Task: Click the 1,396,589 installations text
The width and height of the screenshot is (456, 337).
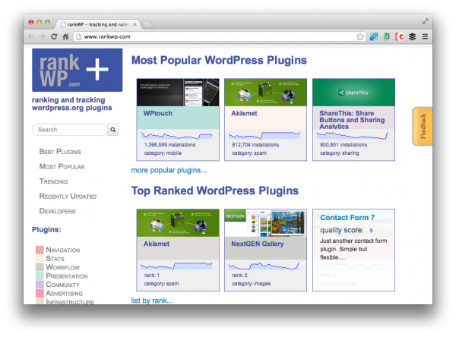Action: click(169, 145)
